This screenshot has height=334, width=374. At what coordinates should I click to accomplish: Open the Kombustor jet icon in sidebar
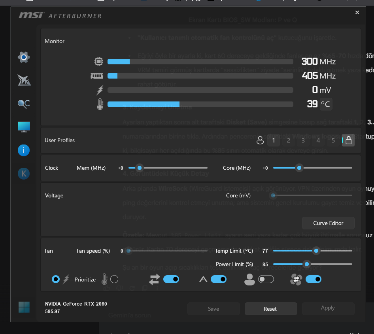24,80
